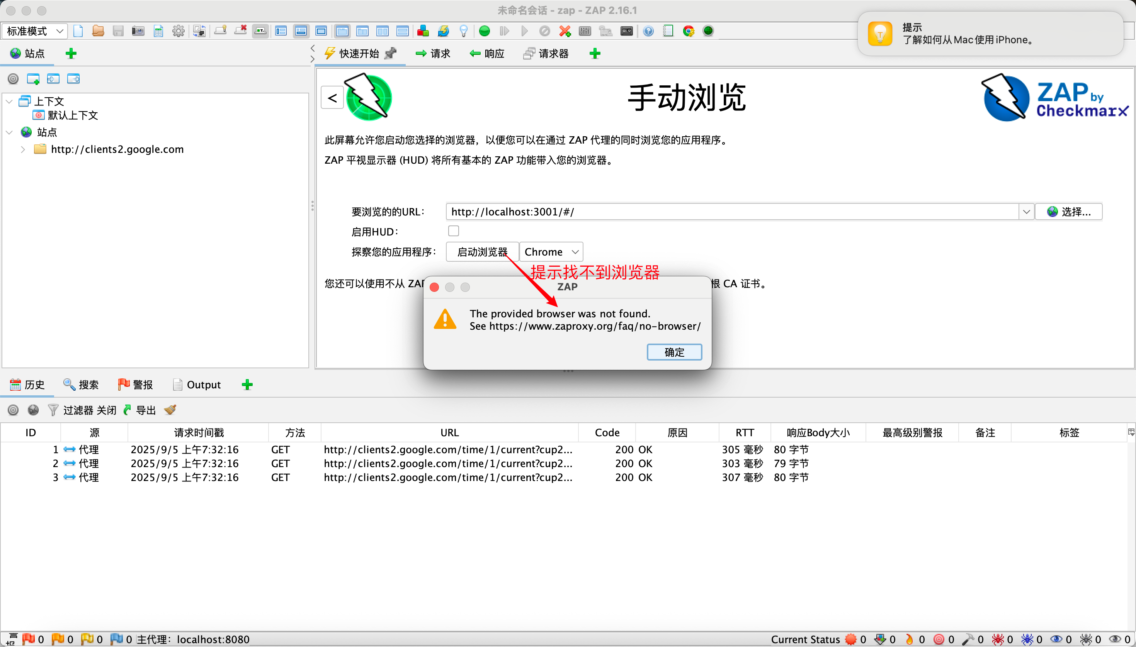Click the Continue play arrow icon
Viewport: 1136px width, 647px height.
coord(524,31)
